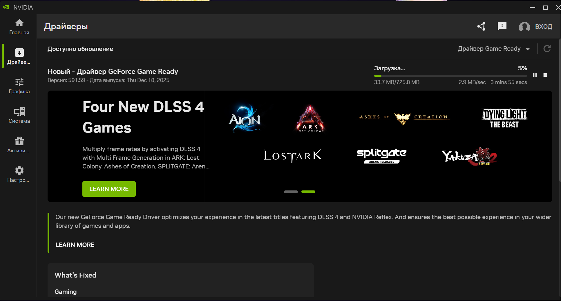Click the 'Доступно обновление' heading
The width and height of the screenshot is (561, 301).
(80, 49)
